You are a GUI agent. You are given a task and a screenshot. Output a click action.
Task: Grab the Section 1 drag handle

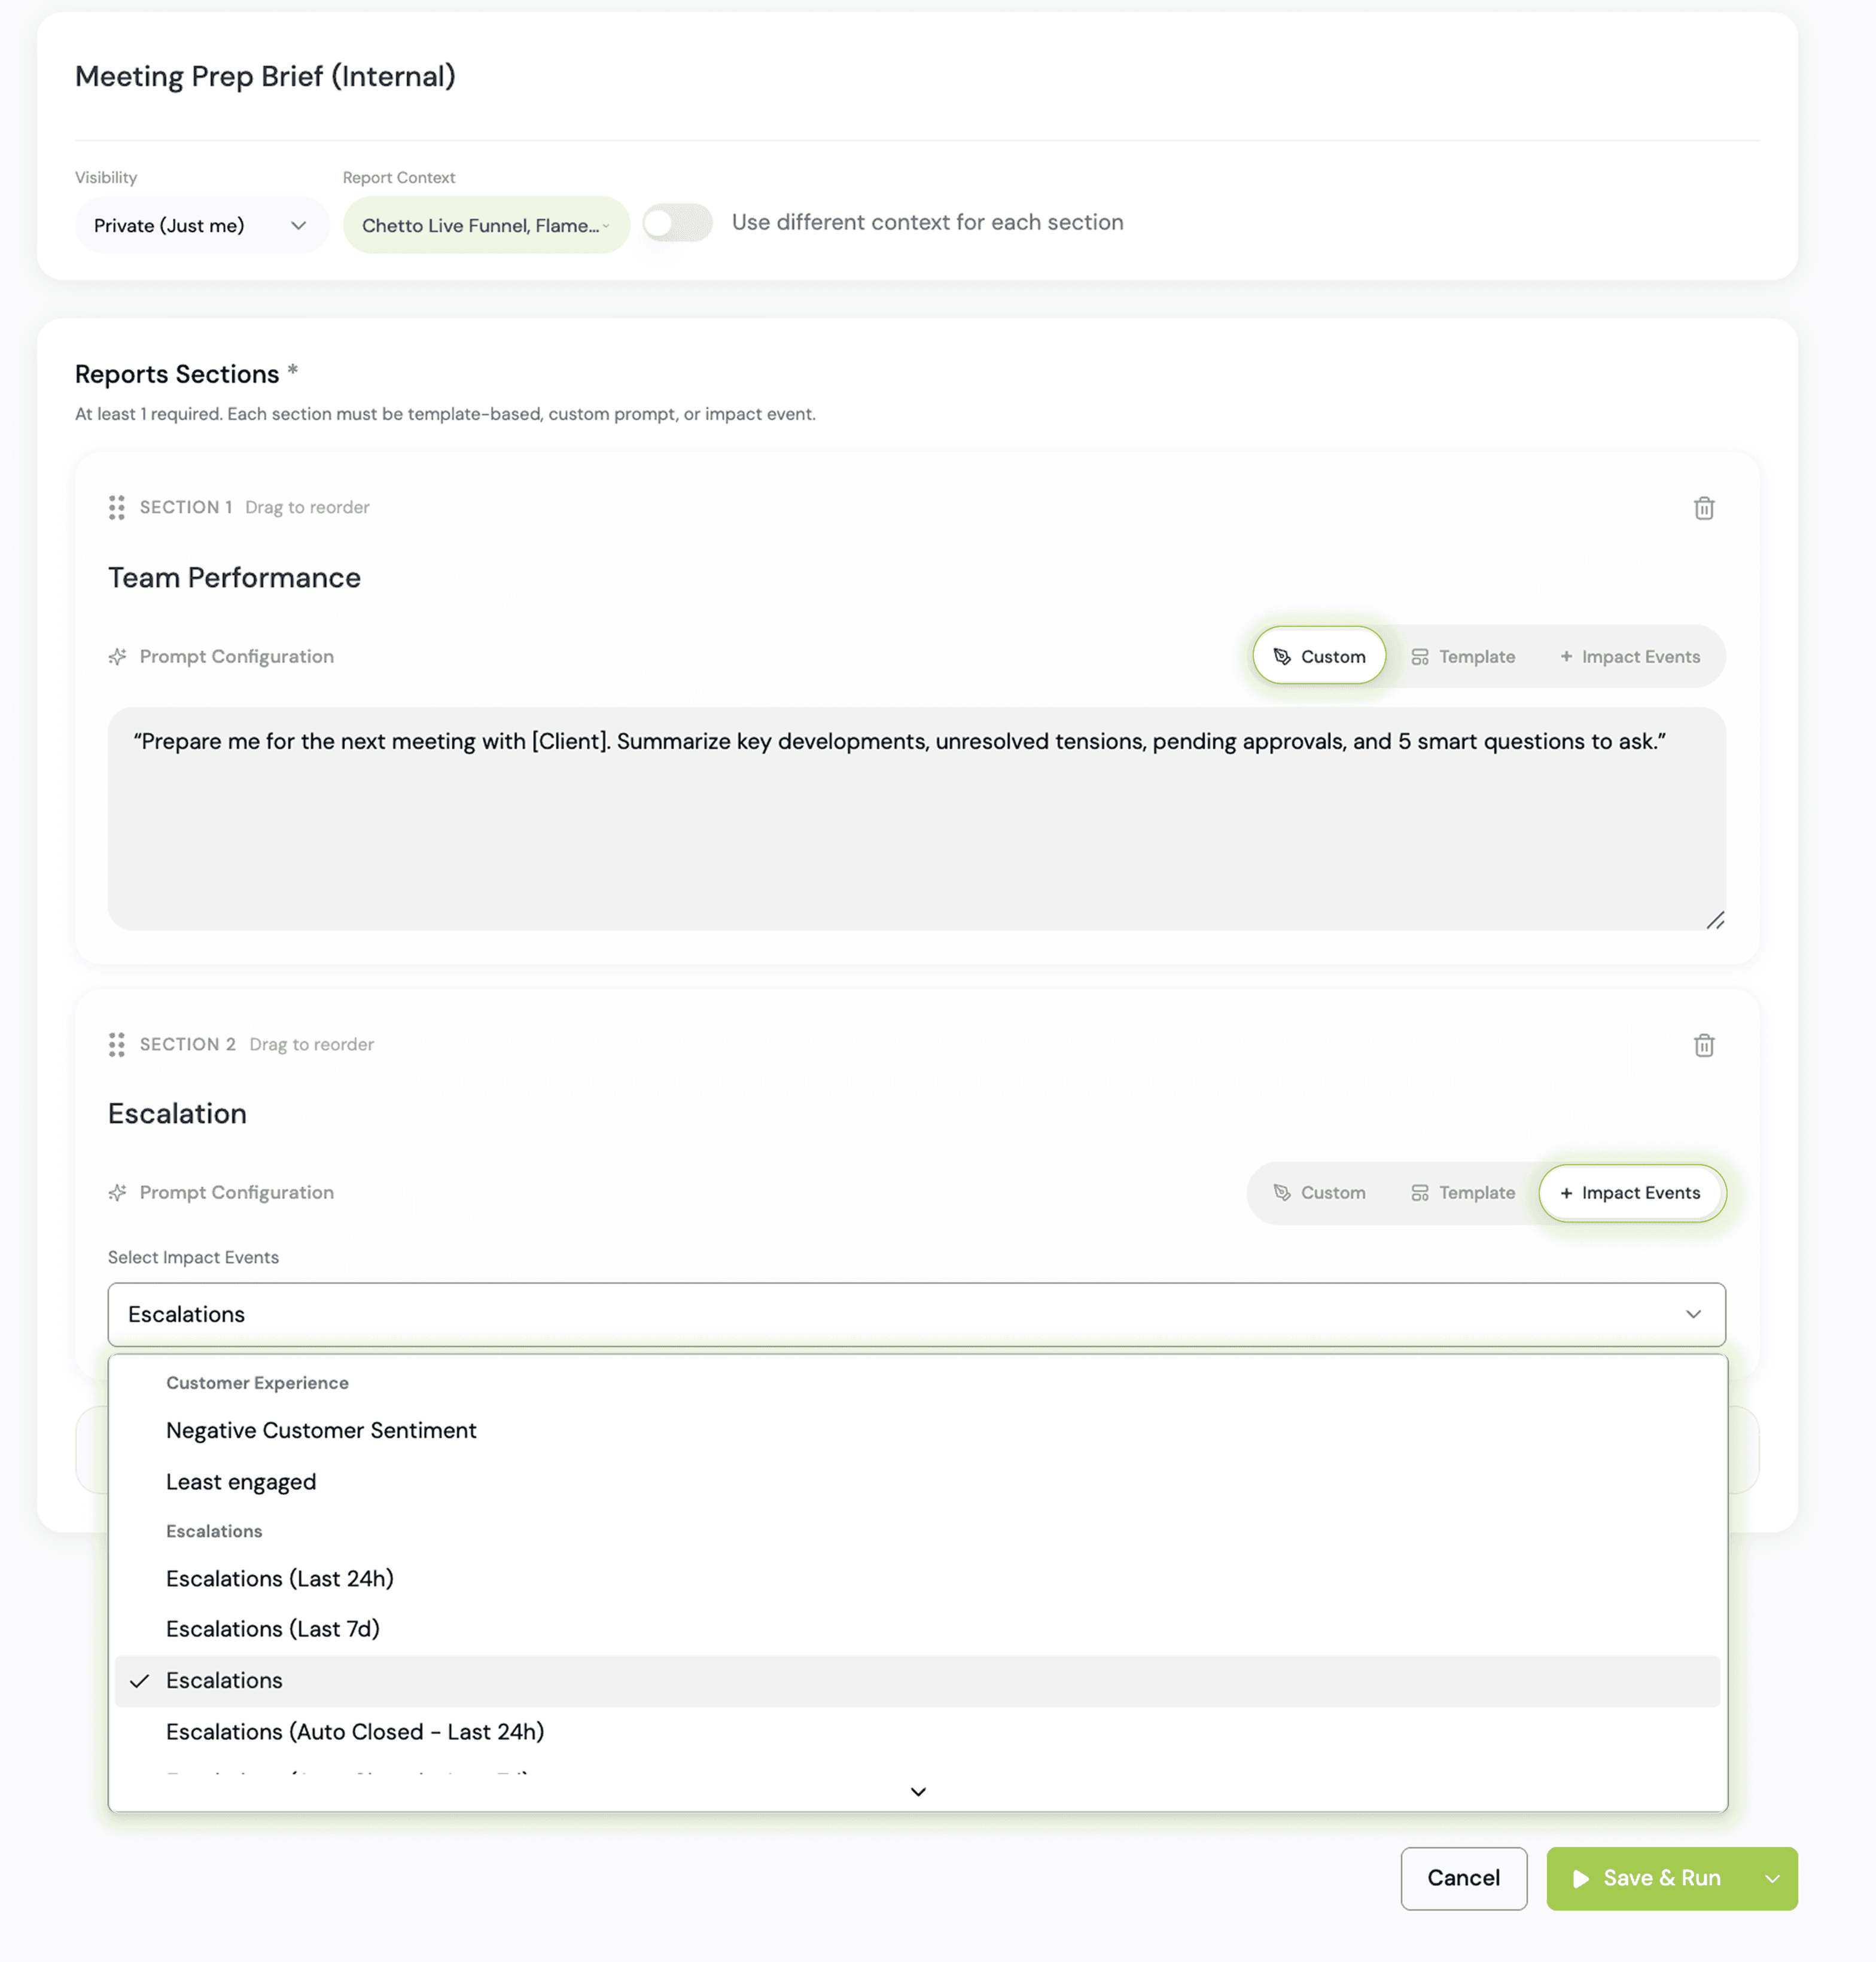[x=117, y=508]
